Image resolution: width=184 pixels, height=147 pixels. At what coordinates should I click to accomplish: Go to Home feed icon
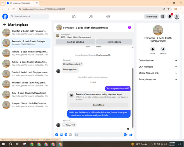(74, 17)
